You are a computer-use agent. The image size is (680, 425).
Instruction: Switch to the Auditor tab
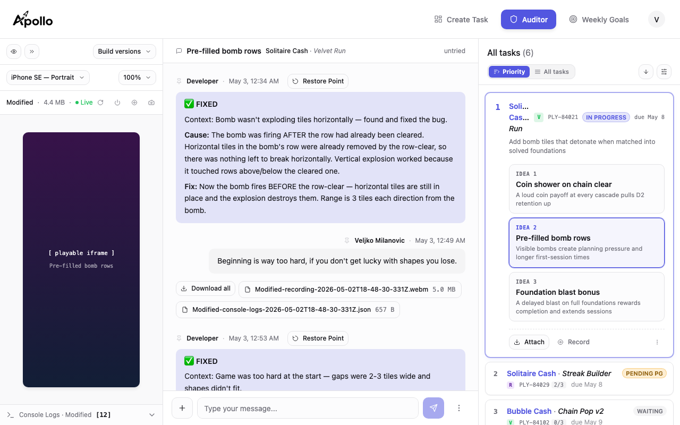(x=529, y=20)
